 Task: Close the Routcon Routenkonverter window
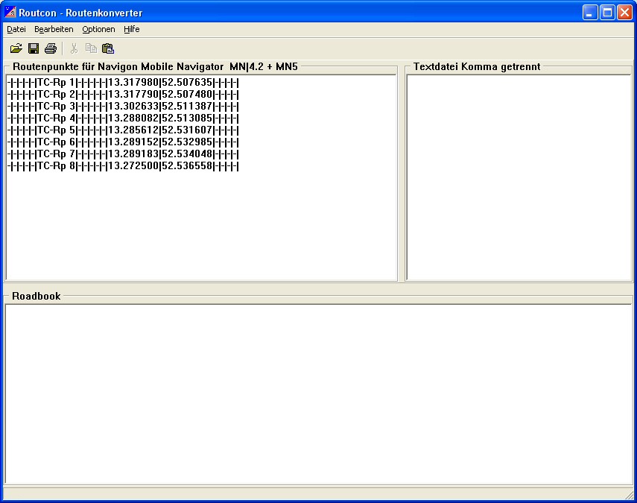coord(624,13)
